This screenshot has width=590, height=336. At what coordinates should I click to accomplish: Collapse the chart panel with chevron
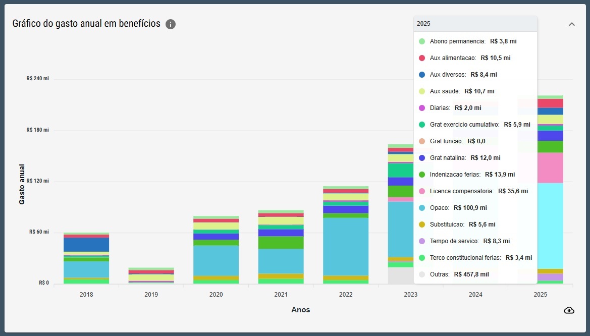click(571, 24)
